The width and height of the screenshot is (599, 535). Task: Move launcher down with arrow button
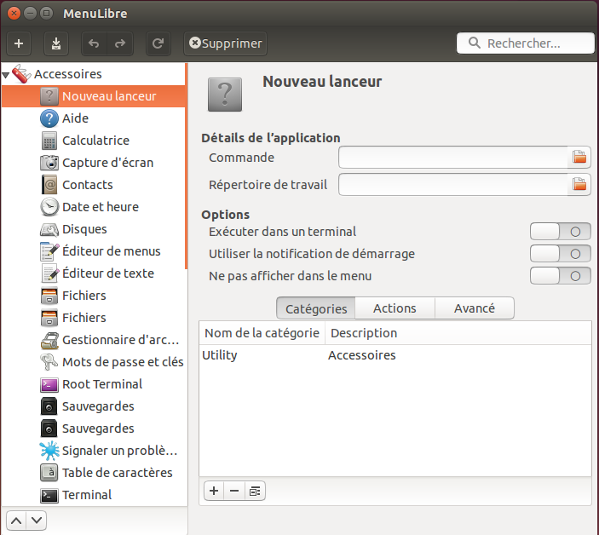pos(37,521)
